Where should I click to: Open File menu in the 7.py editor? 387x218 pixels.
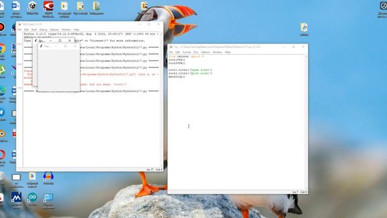pos(171,52)
